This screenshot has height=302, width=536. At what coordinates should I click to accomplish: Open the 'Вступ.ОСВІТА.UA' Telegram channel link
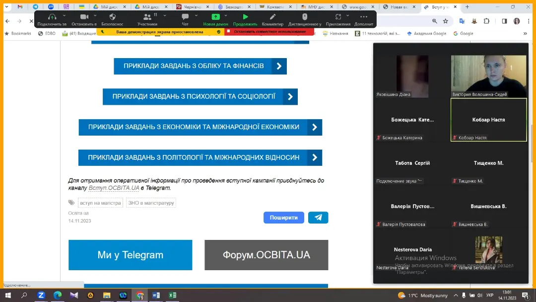(114, 188)
